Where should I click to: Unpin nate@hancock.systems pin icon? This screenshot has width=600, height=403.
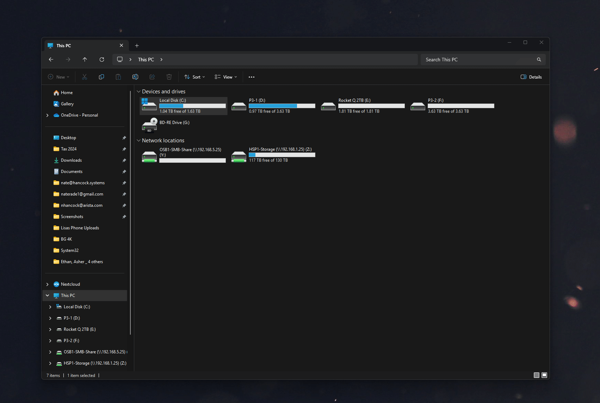click(x=124, y=183)
